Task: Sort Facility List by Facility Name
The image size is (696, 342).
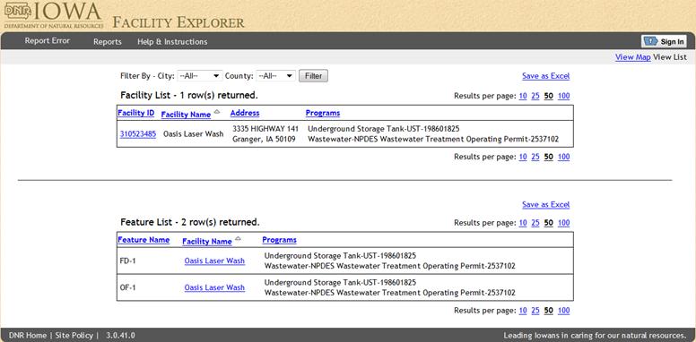Action: 186,115
